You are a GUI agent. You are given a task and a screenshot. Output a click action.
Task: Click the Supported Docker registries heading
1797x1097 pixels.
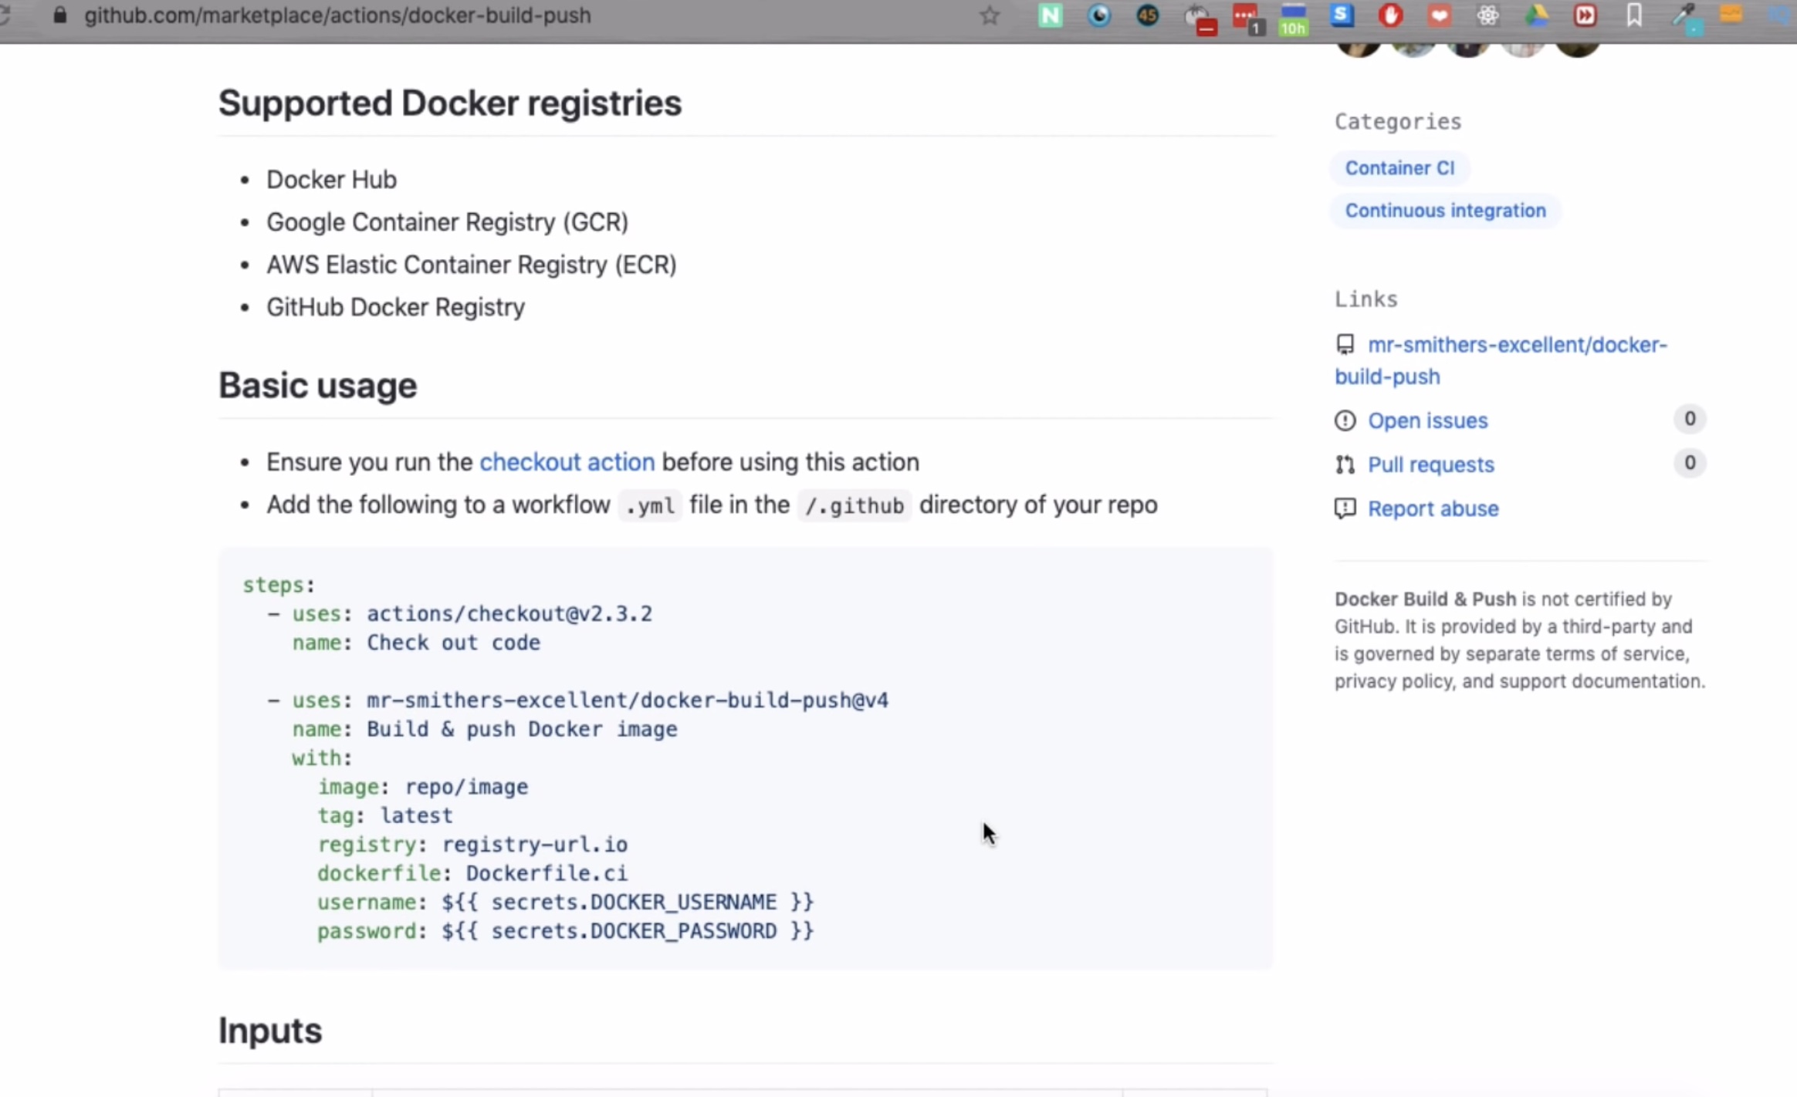point(450,103)
